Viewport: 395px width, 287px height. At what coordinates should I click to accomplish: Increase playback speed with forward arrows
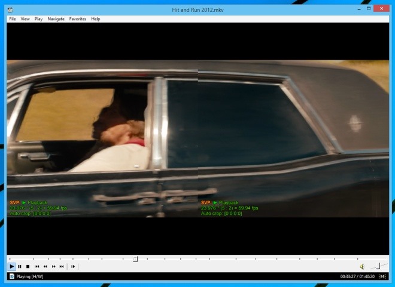(54, 266)
